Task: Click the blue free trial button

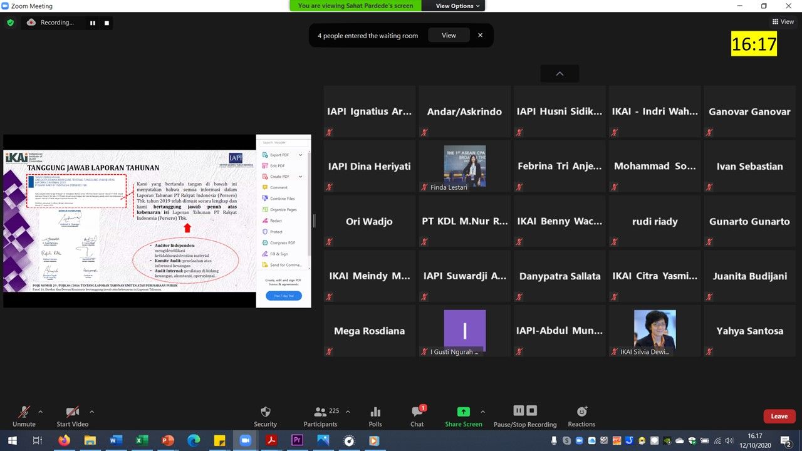Action: (x=284, y=296)
